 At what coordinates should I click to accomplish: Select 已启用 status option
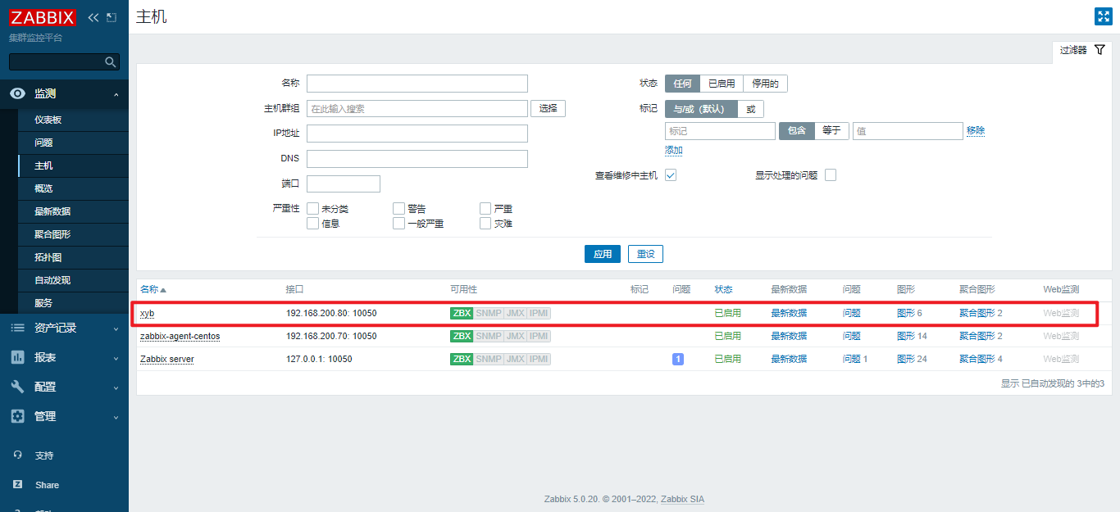click(722, 84)
